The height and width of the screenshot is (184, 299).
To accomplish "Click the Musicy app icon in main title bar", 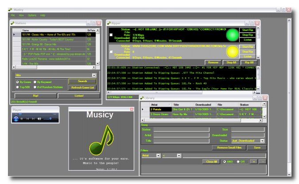I will point(10,9).
